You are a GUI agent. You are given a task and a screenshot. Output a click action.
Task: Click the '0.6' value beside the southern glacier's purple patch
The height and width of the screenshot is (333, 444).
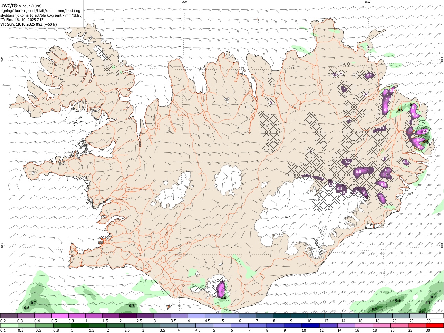pos(223,298)
